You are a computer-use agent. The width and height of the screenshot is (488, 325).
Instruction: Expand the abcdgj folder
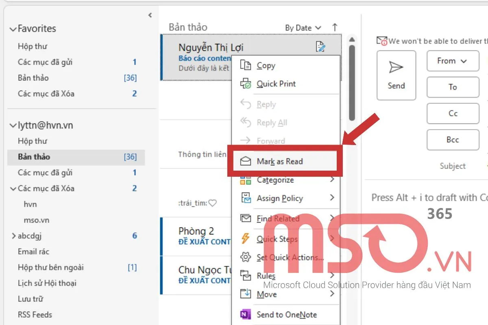pyautogui.click(x=13, y=236)
